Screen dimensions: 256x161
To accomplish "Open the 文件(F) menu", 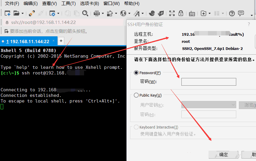I will tap(12, 4).
